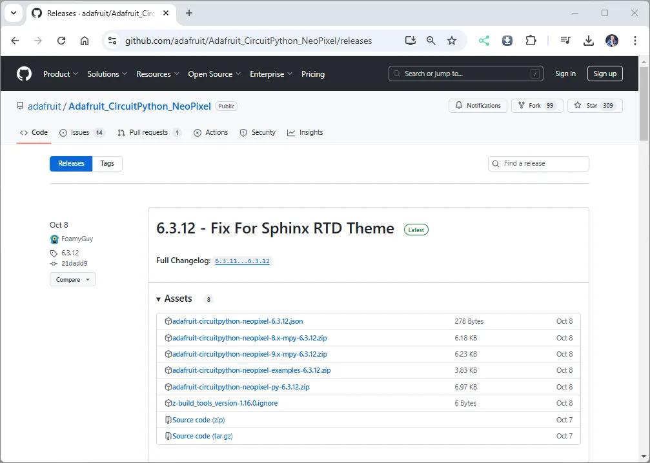Viewport: 650px width, 463px height.
Task: Expand the Open Source menu
Action: [214, 74]
